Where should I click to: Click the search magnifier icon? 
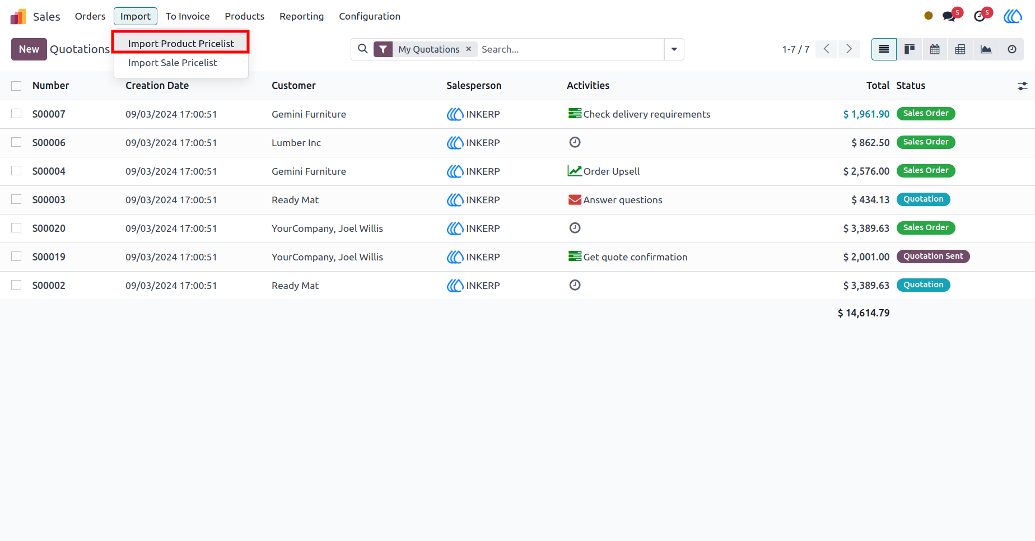pyautogui.click(x=363, y=49)
